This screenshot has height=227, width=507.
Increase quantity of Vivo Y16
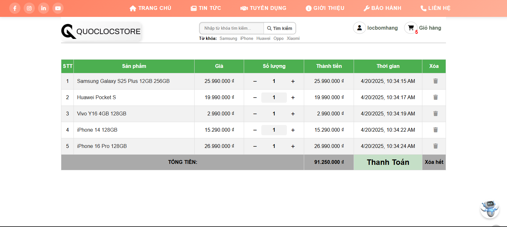(x=293, y=114)
